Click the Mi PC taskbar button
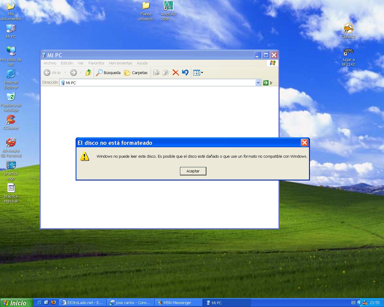 pyautogui.click(x=227, y=303)
